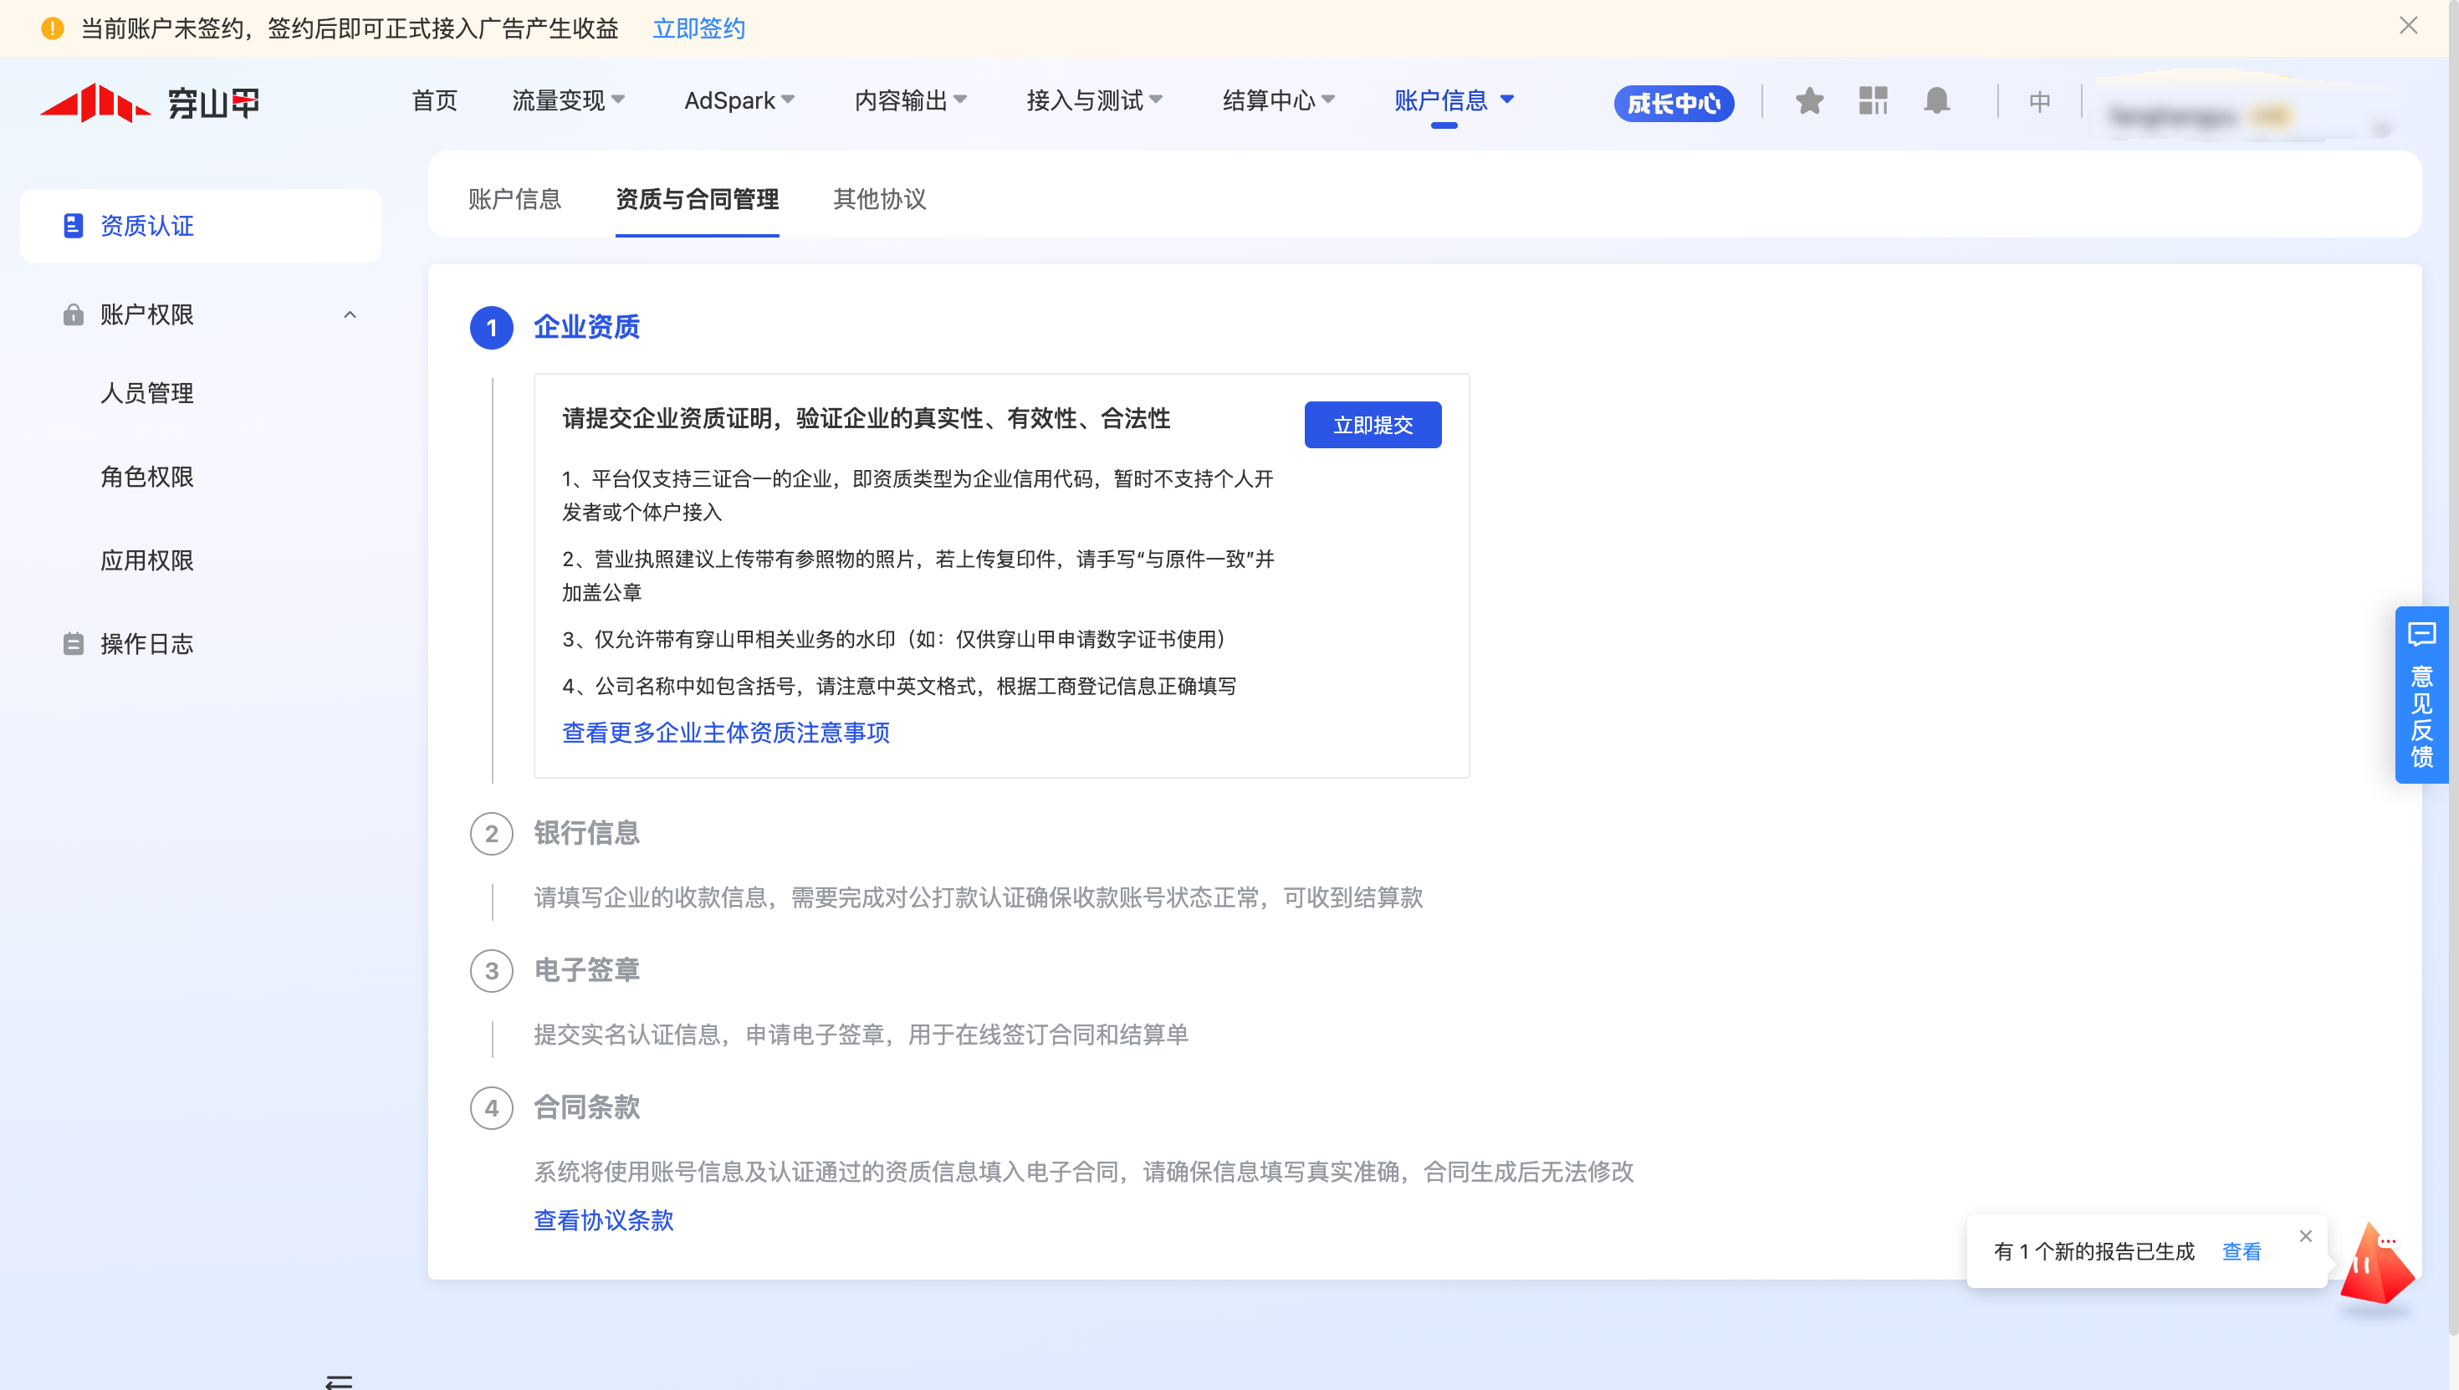The height and width of the screenshot is (1390, 2459).
Task: Collapse the 账户权限 sidebar section
Action: pos(350,314)
